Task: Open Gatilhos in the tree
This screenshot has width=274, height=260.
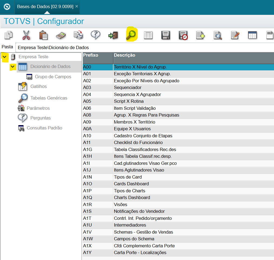Action: (38, 87)
